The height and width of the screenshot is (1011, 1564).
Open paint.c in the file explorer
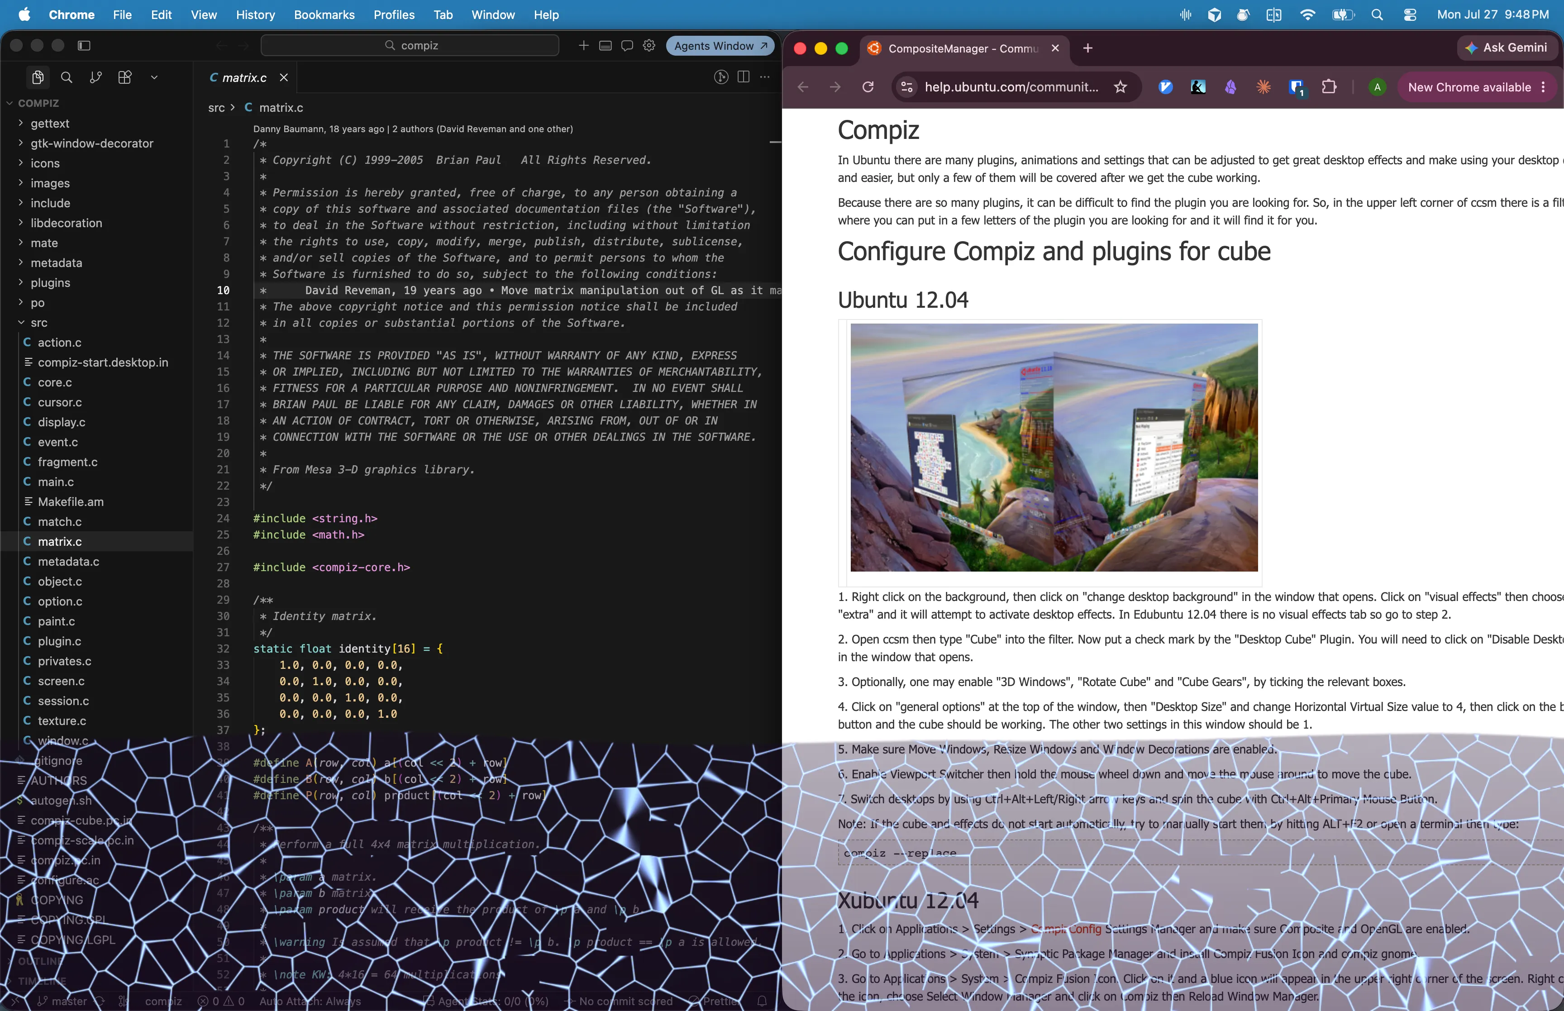pos(98,621)
